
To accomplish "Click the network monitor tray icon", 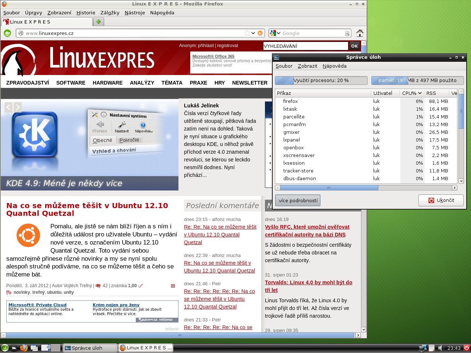I will point(422,347).
